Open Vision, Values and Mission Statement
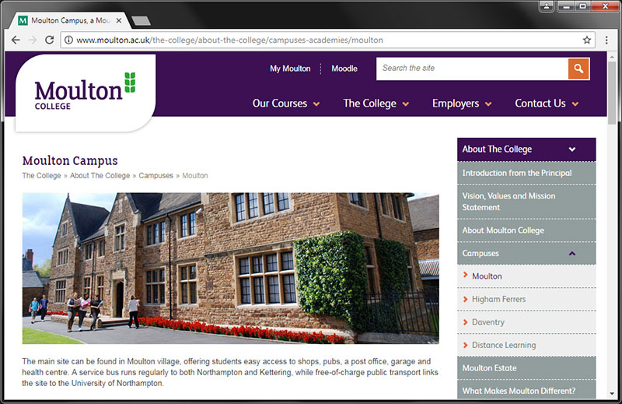This screenshot has height=404, width=622. click(526, 202)
